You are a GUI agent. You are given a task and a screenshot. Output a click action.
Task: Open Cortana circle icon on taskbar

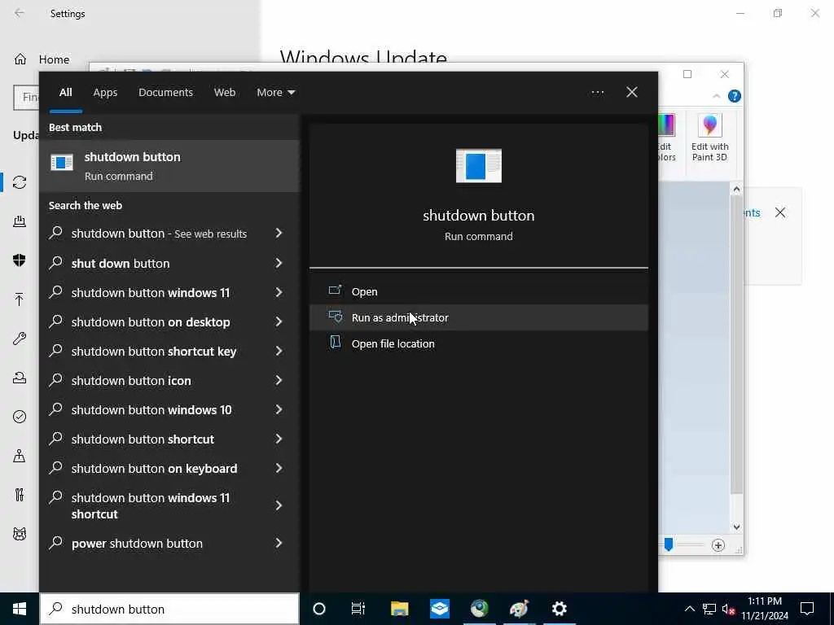319,609
